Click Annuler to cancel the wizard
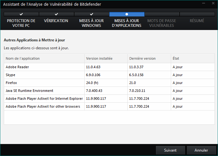The width and height of the screenshot is (218, 156). click(x=201, y=150)
